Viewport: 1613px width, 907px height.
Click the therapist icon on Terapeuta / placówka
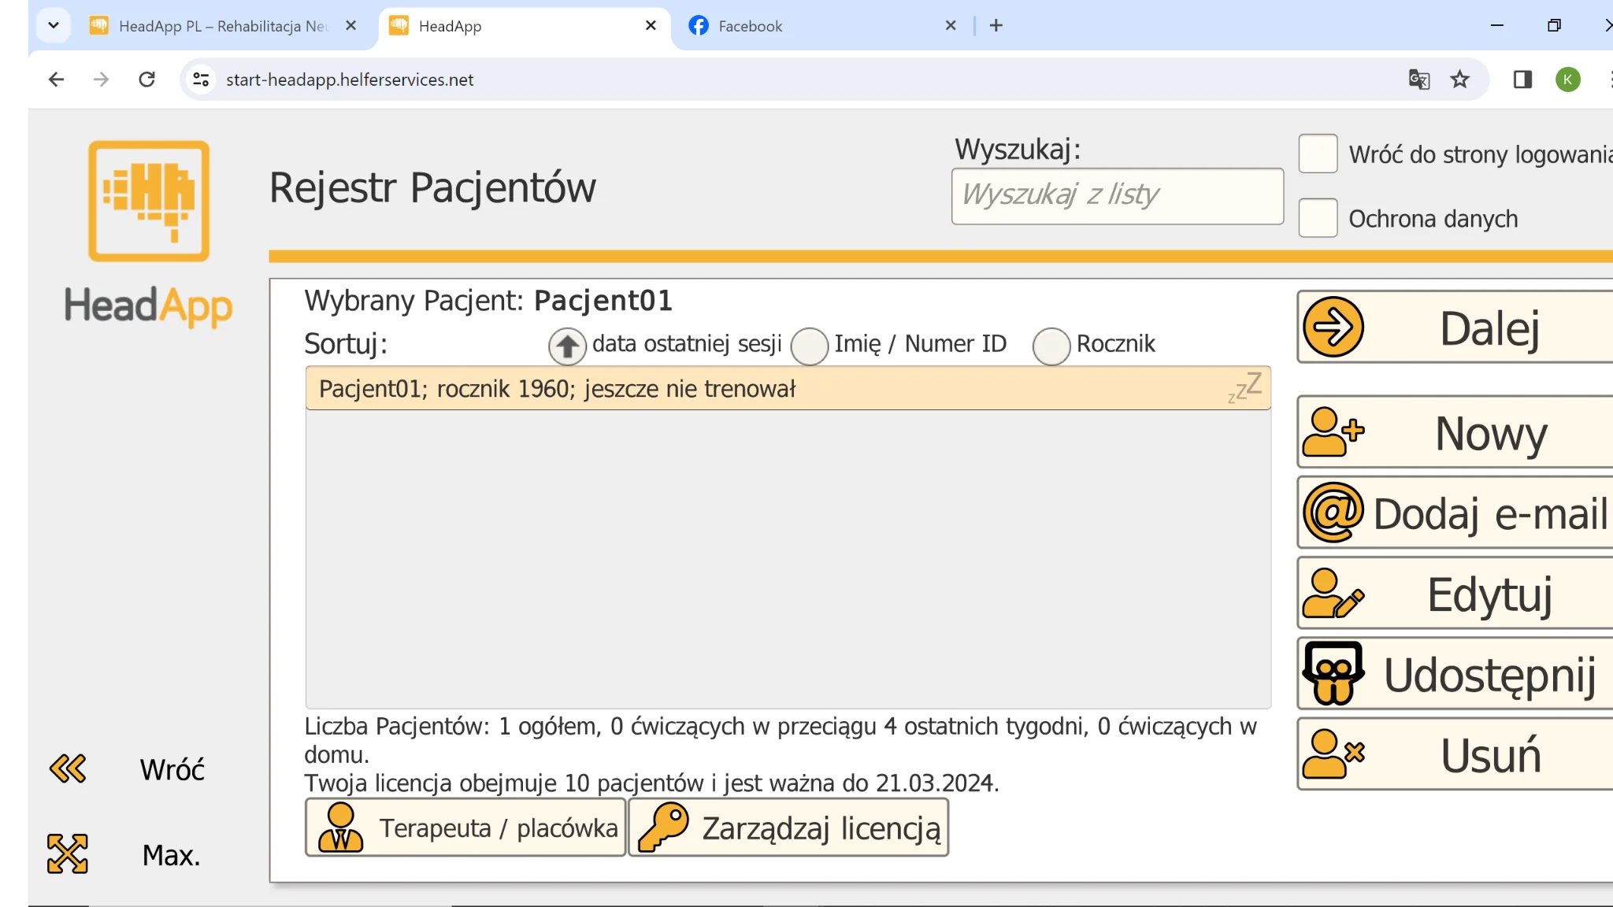(x=340, y=827)
